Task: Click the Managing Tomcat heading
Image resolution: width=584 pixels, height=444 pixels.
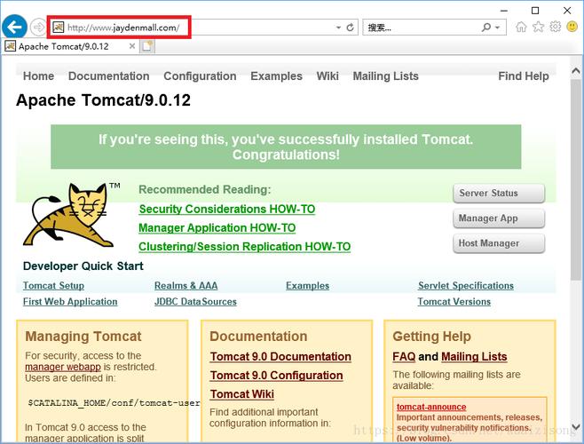Action: pos(83,337)
